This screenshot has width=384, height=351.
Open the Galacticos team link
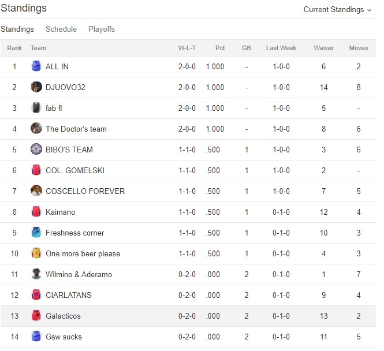coord(63,316)
